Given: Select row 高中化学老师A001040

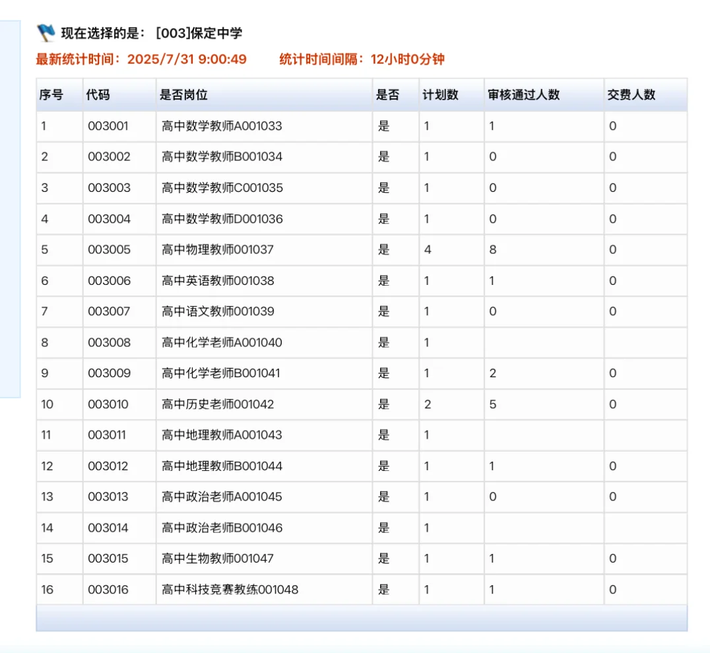Looking at the screenshot, I should pyautogui.click(x=362, y=342).
